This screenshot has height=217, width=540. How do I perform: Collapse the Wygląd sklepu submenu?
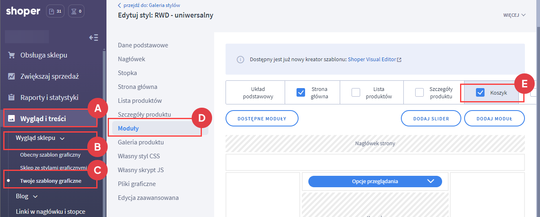click(x=62, y=138)
